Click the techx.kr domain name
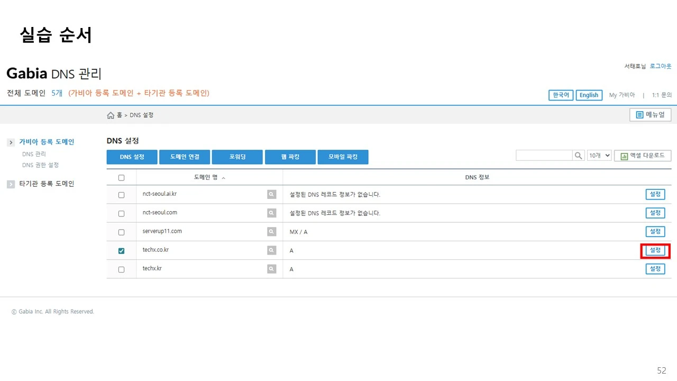Image resolution: width=677 pixels, height=381 pixels. pos(152,268)
